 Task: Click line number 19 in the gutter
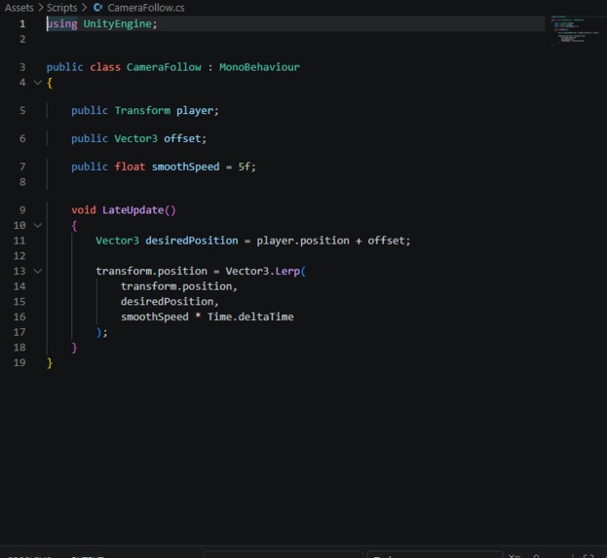19,362
